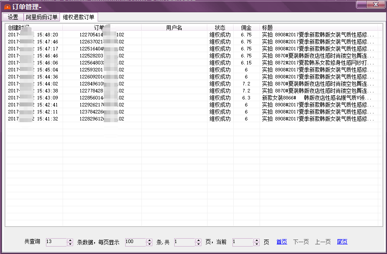The height and width of the screenshot is (254, 387).
Task: Click the 佣金 column header
Action: [x=246, y=28]
